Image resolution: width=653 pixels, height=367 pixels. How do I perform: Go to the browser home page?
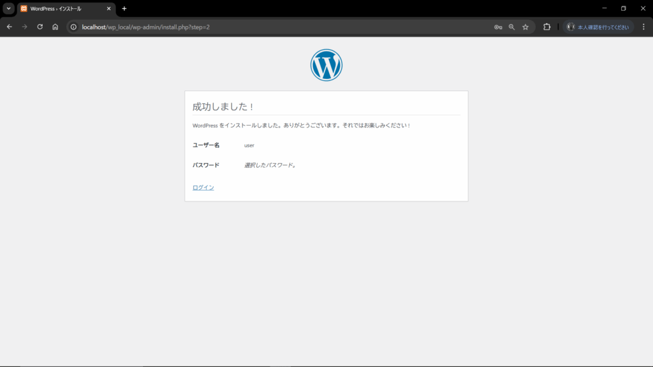55,27
